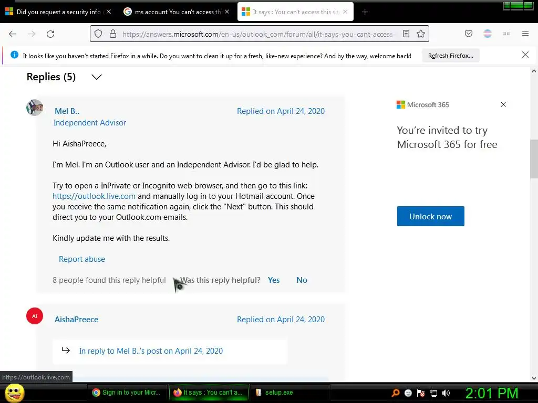538x403 pixels.
Task: Bookmark this page with the star icon
Action: (x=421, y=34)
